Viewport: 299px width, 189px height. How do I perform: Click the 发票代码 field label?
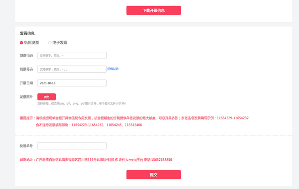(x=26, y=55)
